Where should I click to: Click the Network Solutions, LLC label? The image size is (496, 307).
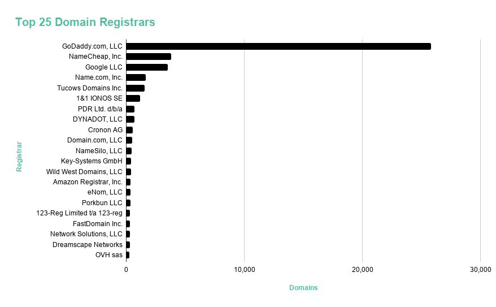point(86,234)
